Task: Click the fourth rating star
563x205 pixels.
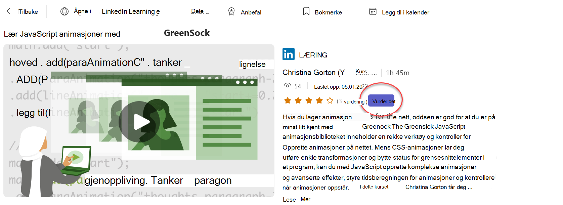Action: 319,100
